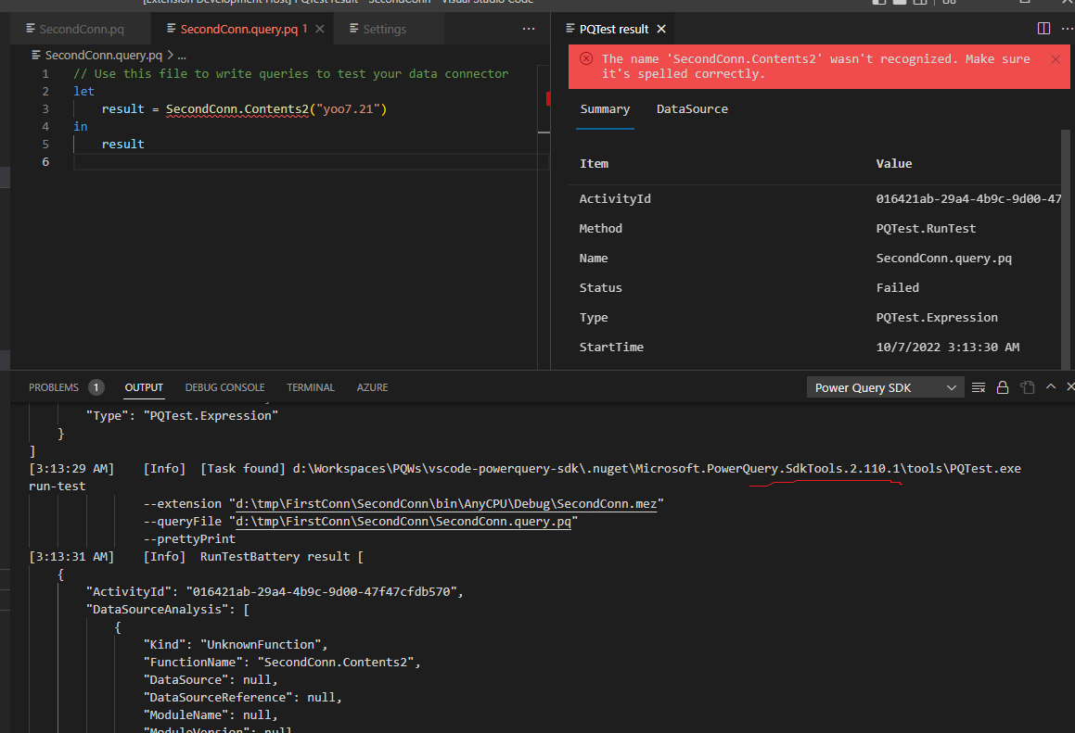Click the comment on line 1
The width and height of the screenshot is (1075, 733).
tap(290, 73)
